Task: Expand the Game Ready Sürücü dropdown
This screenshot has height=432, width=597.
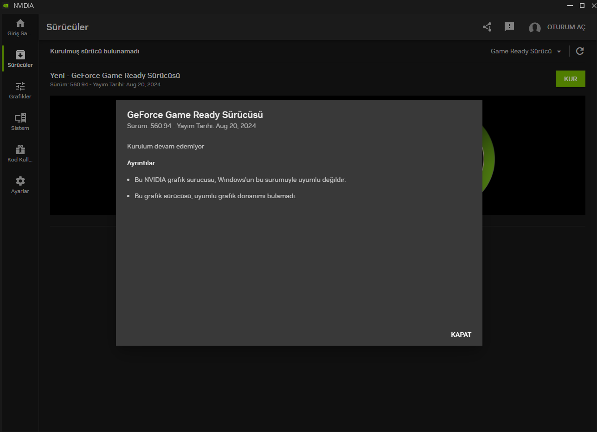Action: pyautogui.click(x=526, y=51)
